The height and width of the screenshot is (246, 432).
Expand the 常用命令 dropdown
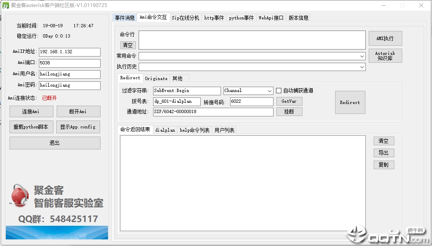pos(362,57)
